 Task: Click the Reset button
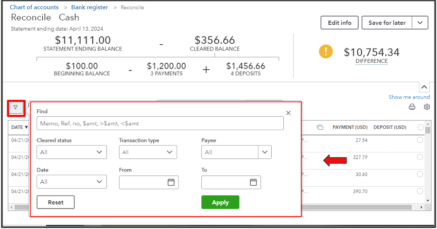point(55,202)
